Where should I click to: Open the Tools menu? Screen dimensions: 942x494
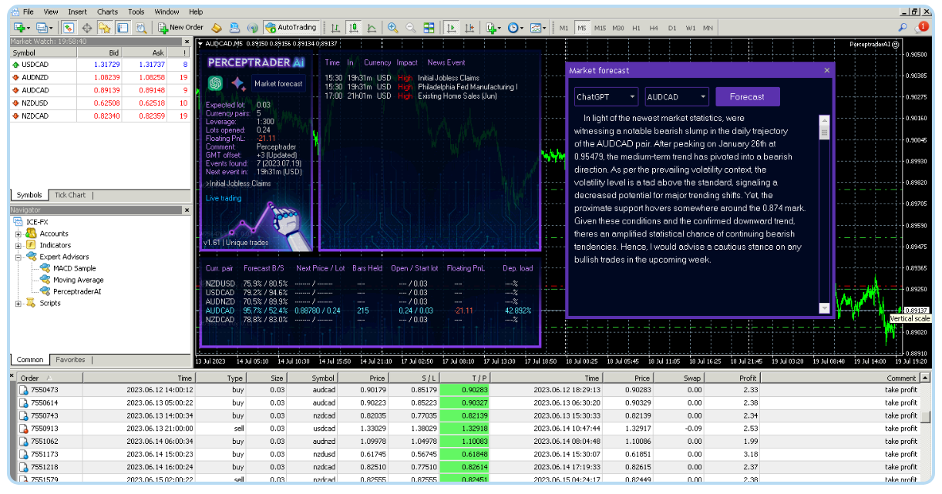(136, 12)
